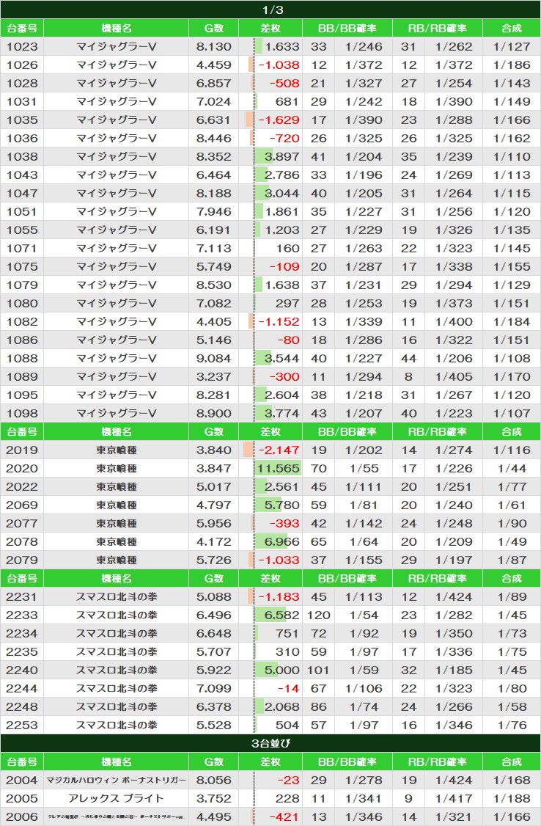Click 台番号 header above row 2004
Screen dimensions: 541x826
(x=22, y=761)
